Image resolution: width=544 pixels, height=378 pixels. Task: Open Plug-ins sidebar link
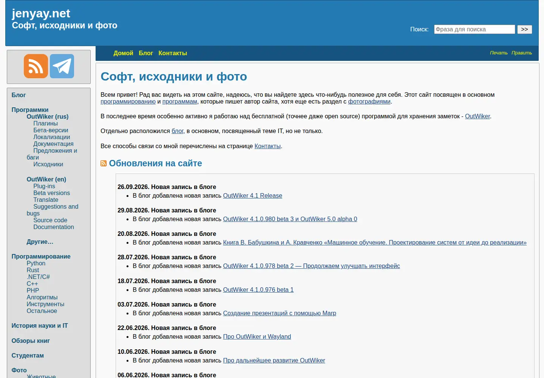pos(44,186)
